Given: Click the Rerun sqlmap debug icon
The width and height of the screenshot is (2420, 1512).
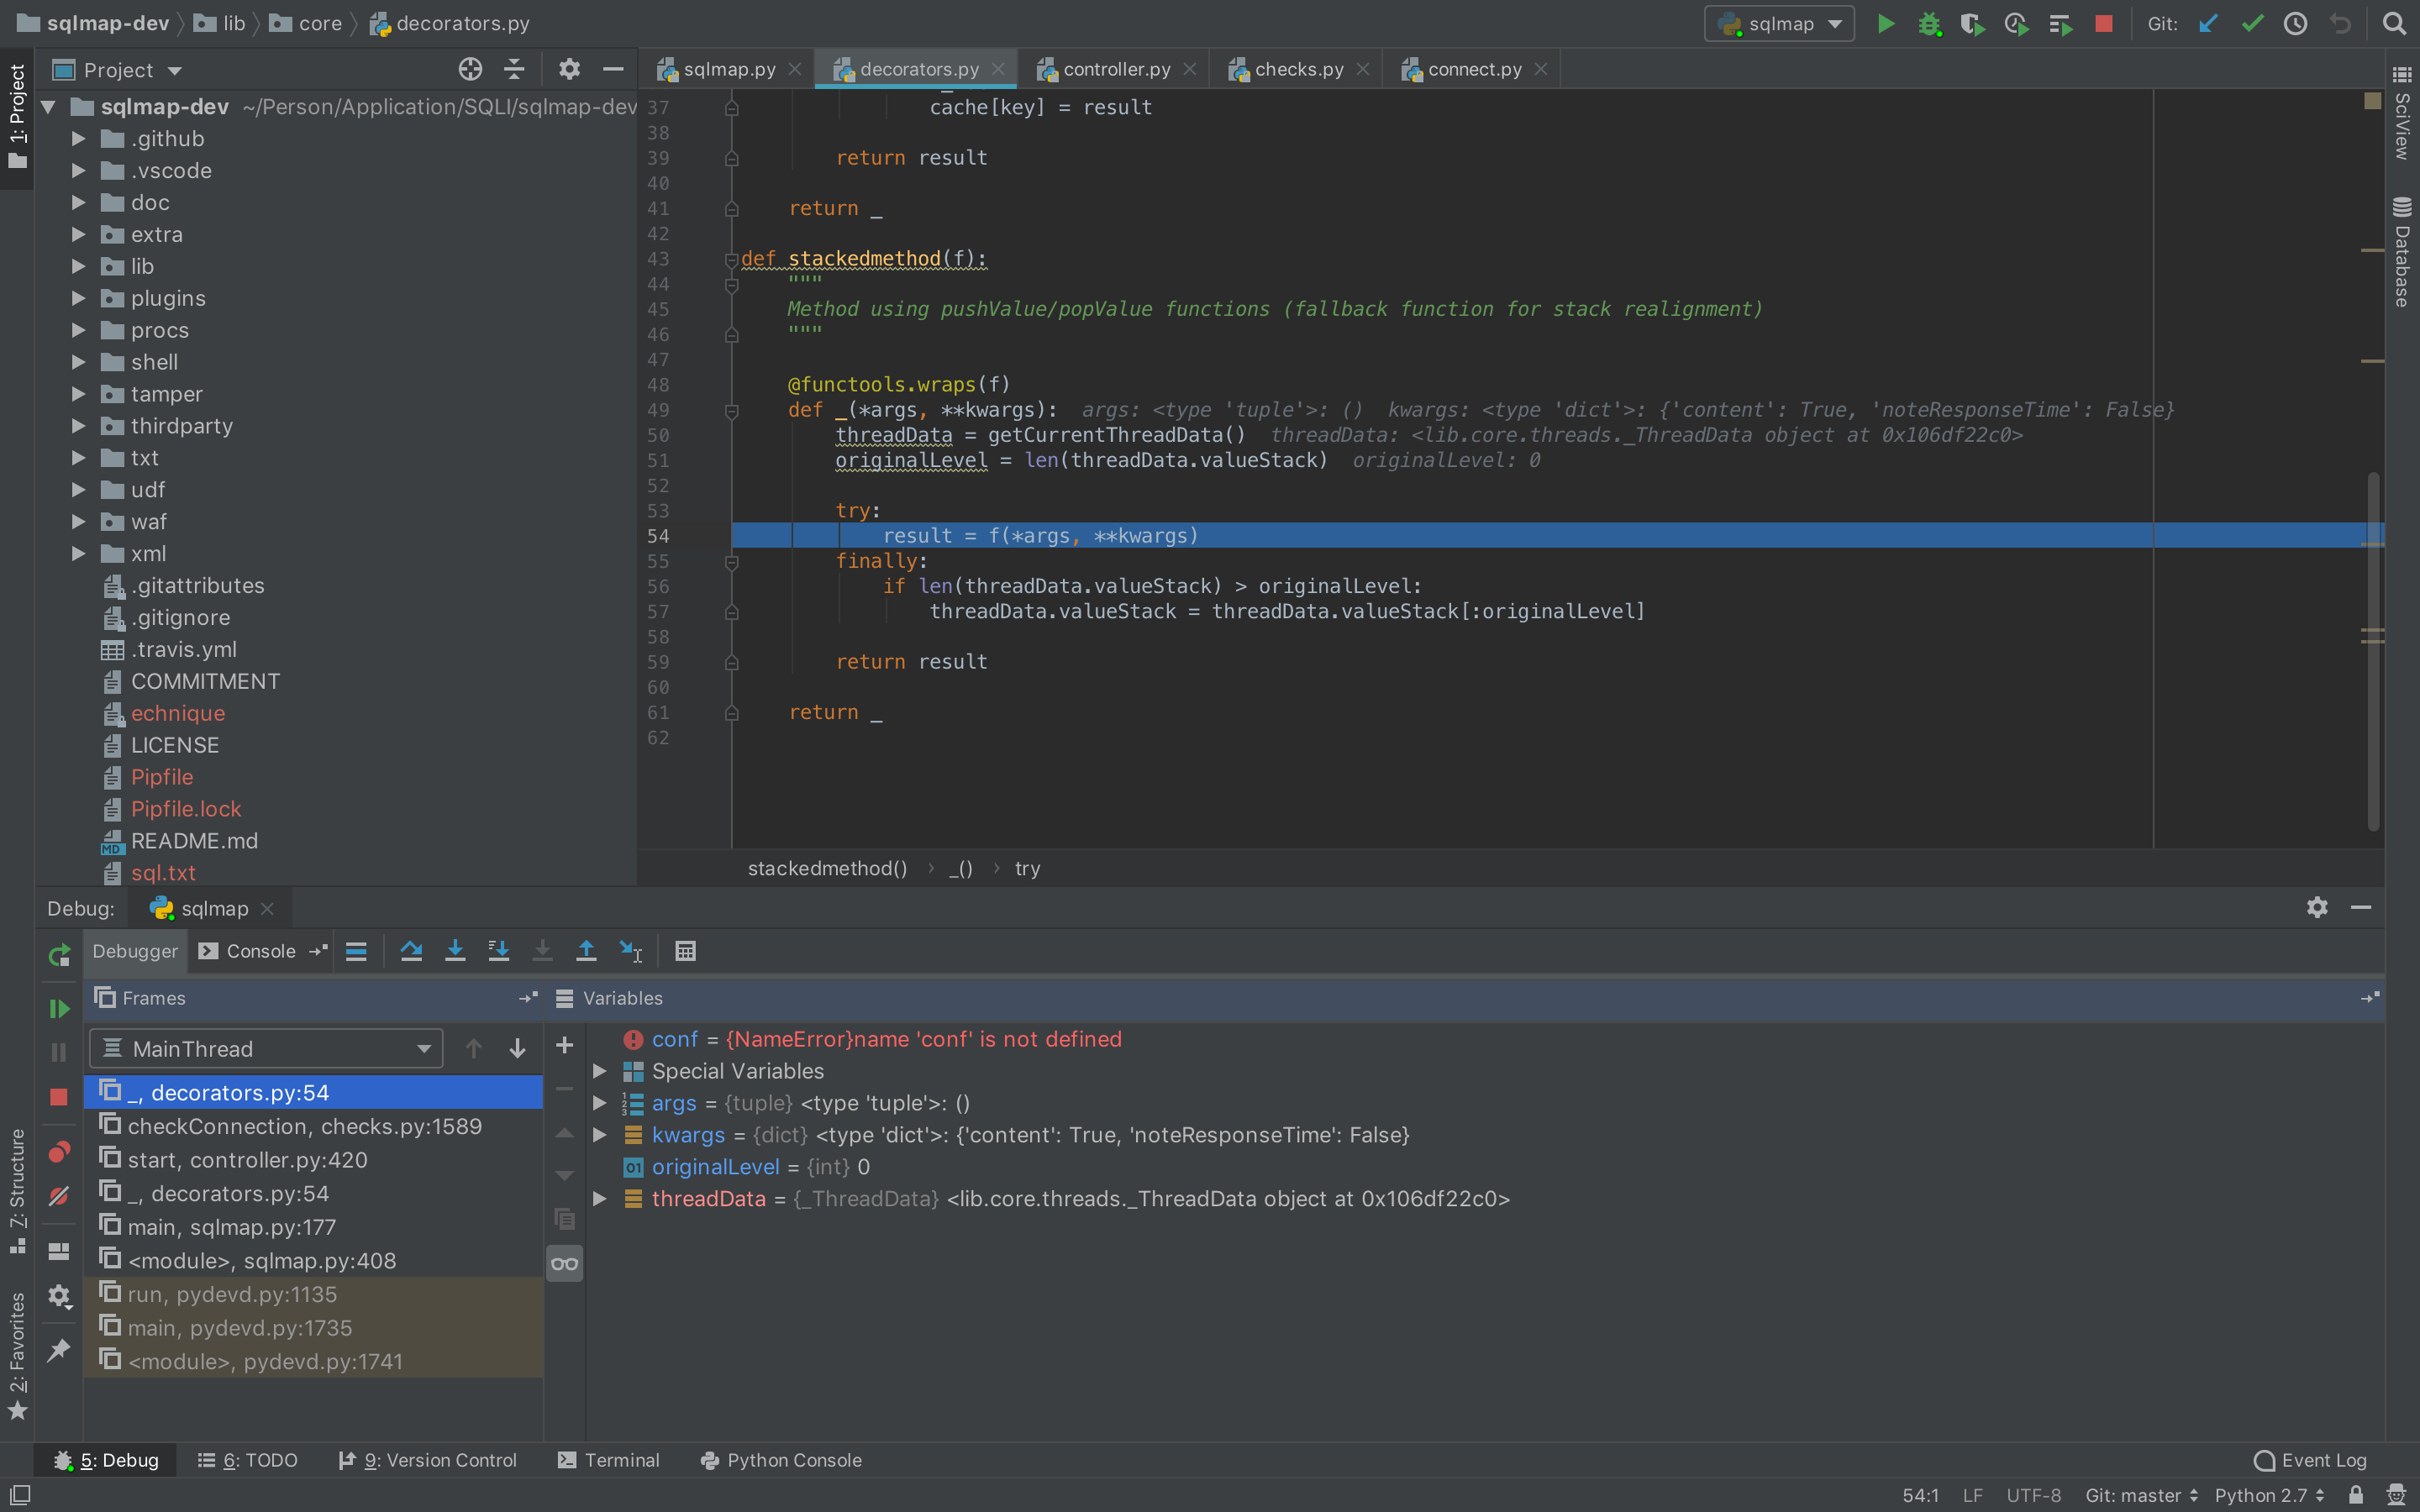Looking at the screenshot, I should point(59,955).
